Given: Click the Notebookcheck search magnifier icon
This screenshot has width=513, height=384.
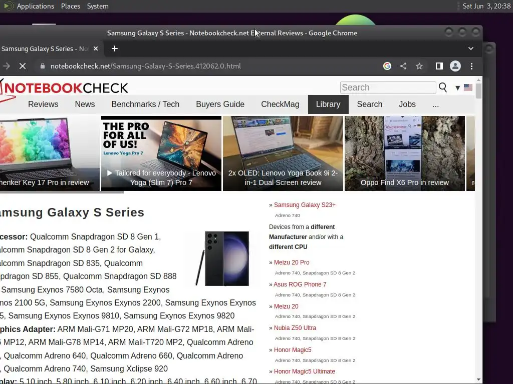Looking at the screenshot, I should point(443,87).
